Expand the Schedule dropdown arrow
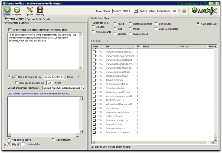The height and width of the screenshot is (153, 222). pyautogui.click(x=23, y=11)
